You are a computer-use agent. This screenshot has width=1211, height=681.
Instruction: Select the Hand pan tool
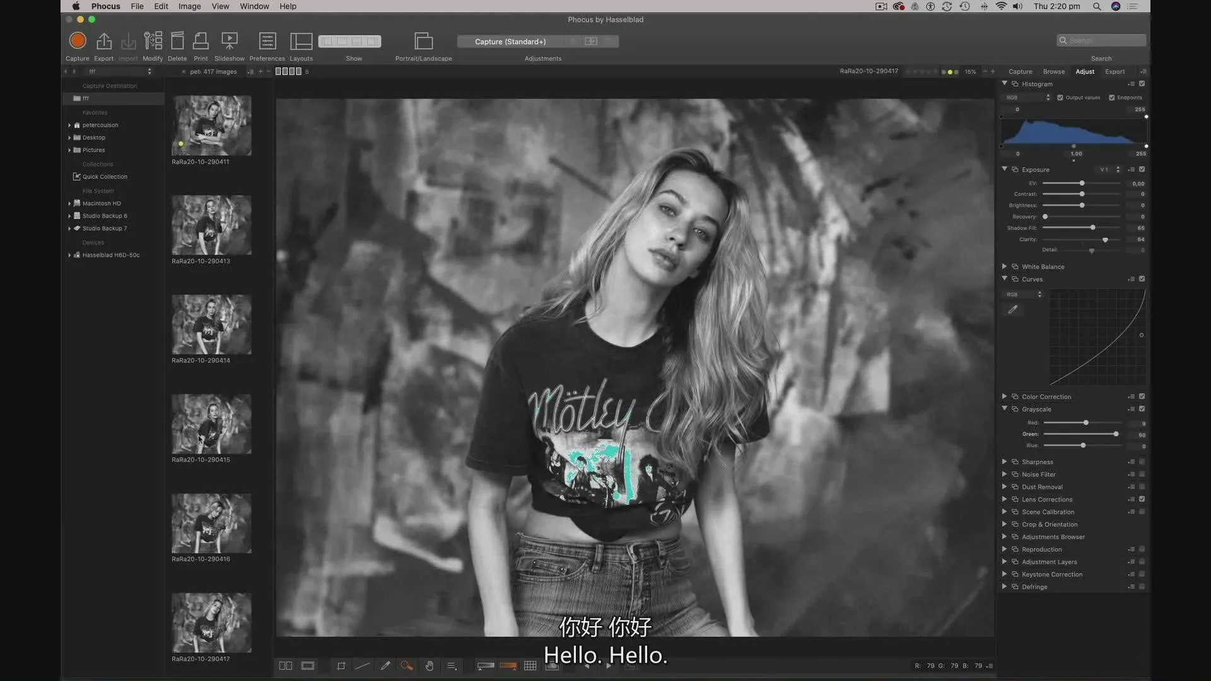pyautogui.click(x=430, y=666)
